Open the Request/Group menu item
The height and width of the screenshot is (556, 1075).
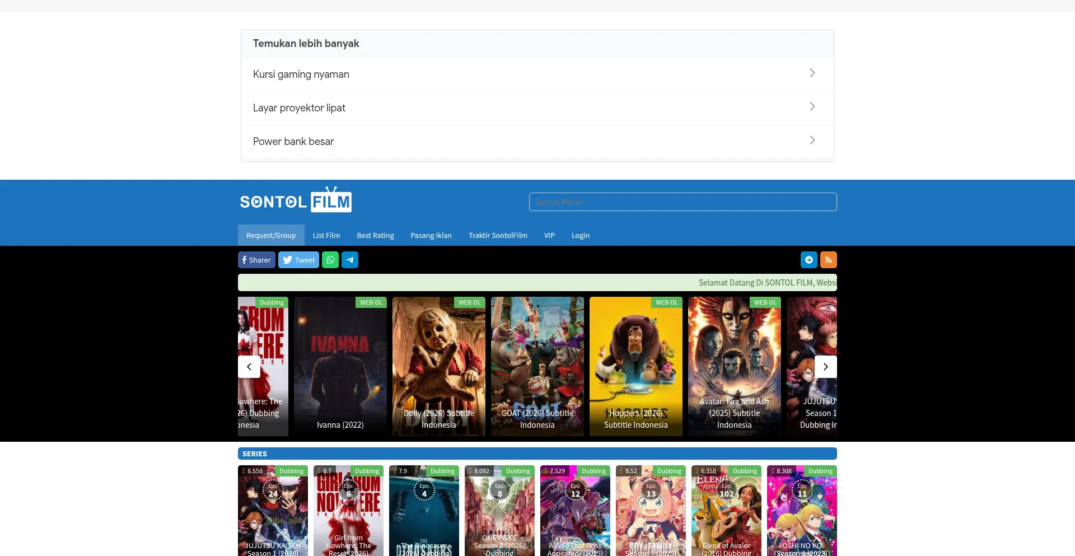[271, 235]
